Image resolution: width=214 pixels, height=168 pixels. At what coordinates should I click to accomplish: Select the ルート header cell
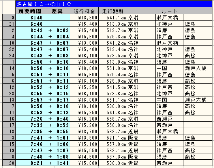(169, 11)
